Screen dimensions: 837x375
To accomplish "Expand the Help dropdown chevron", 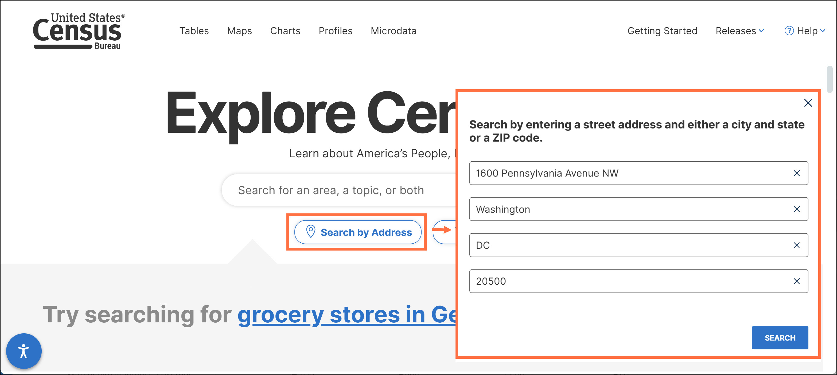I will (823, 31).
